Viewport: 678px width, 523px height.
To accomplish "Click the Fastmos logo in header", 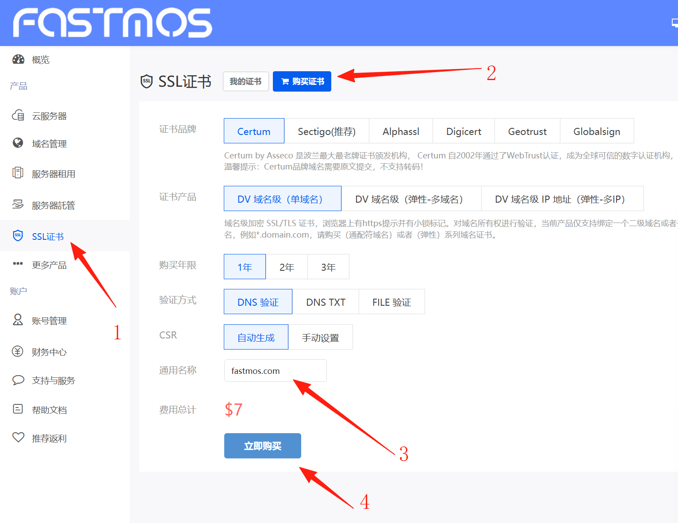I will point(112,23).
